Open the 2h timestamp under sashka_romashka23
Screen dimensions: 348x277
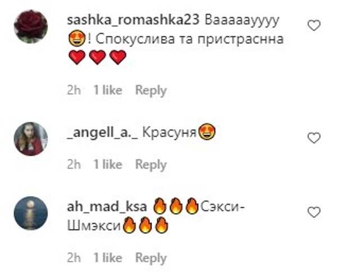74,90
